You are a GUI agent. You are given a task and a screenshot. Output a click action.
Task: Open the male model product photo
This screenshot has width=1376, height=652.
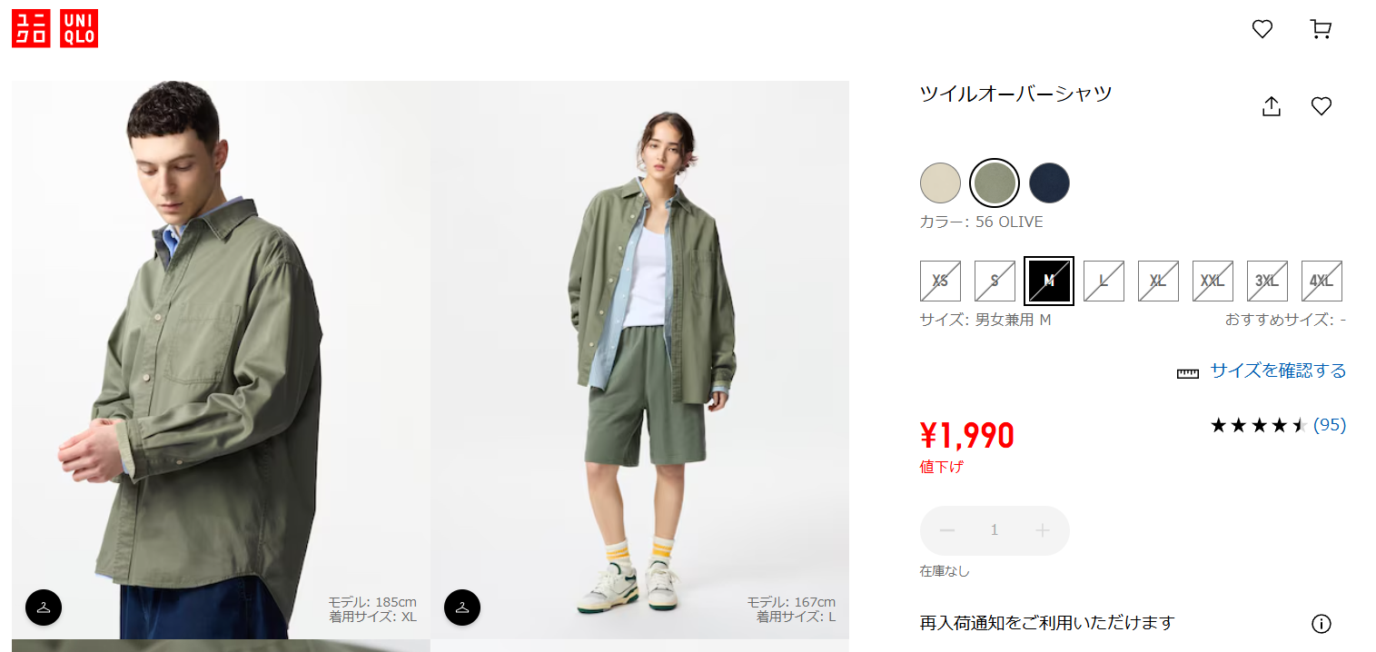coord(221,360)
